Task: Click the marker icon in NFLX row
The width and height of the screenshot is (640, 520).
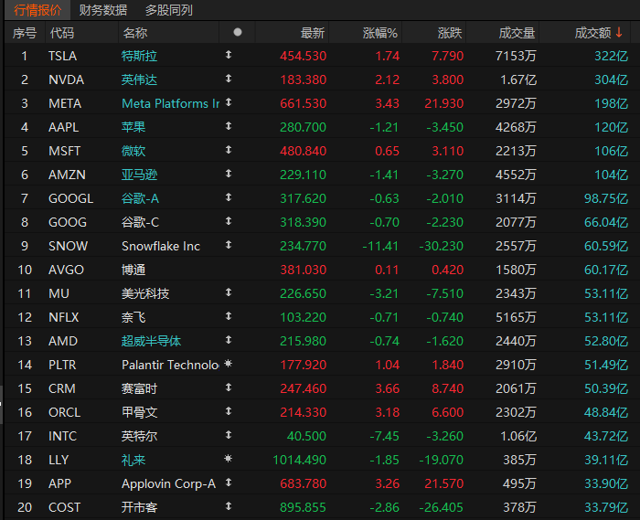Action: tap(229, 315)
